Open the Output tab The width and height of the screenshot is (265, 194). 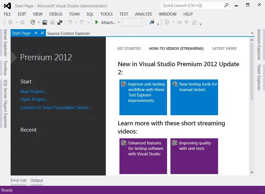coord(37,180)
